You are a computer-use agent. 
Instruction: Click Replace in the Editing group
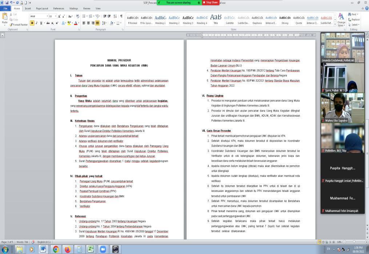pos(354,20)
